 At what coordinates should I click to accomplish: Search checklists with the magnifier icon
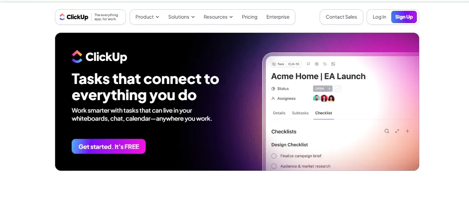(387, 131)
